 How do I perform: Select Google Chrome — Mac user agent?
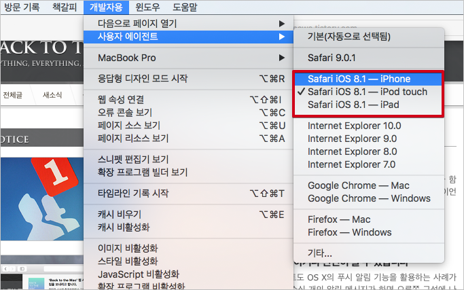click(x=369, y=185)
